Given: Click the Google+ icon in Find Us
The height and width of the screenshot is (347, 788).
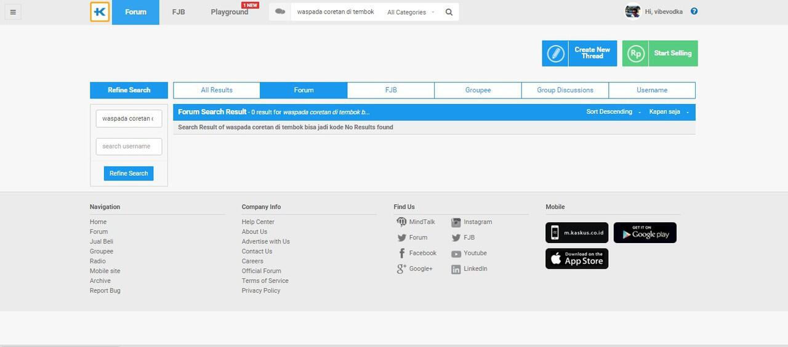Looking at the screenshot, I should 401,269.
